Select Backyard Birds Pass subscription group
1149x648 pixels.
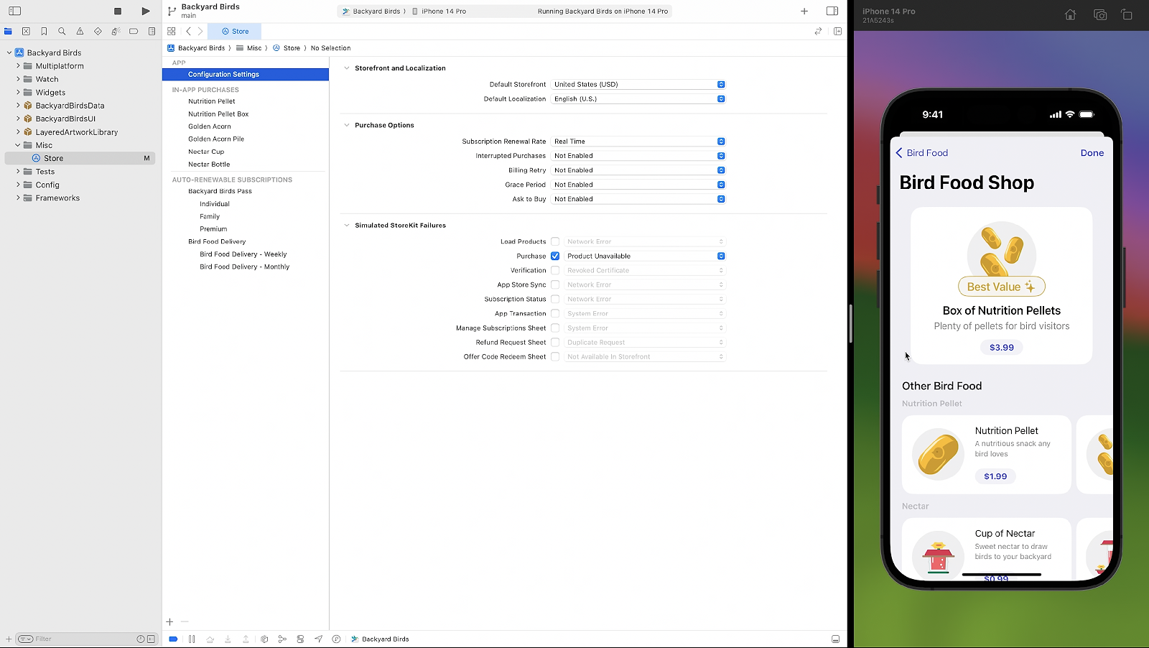pyautogui.click(x=220, y=191)
